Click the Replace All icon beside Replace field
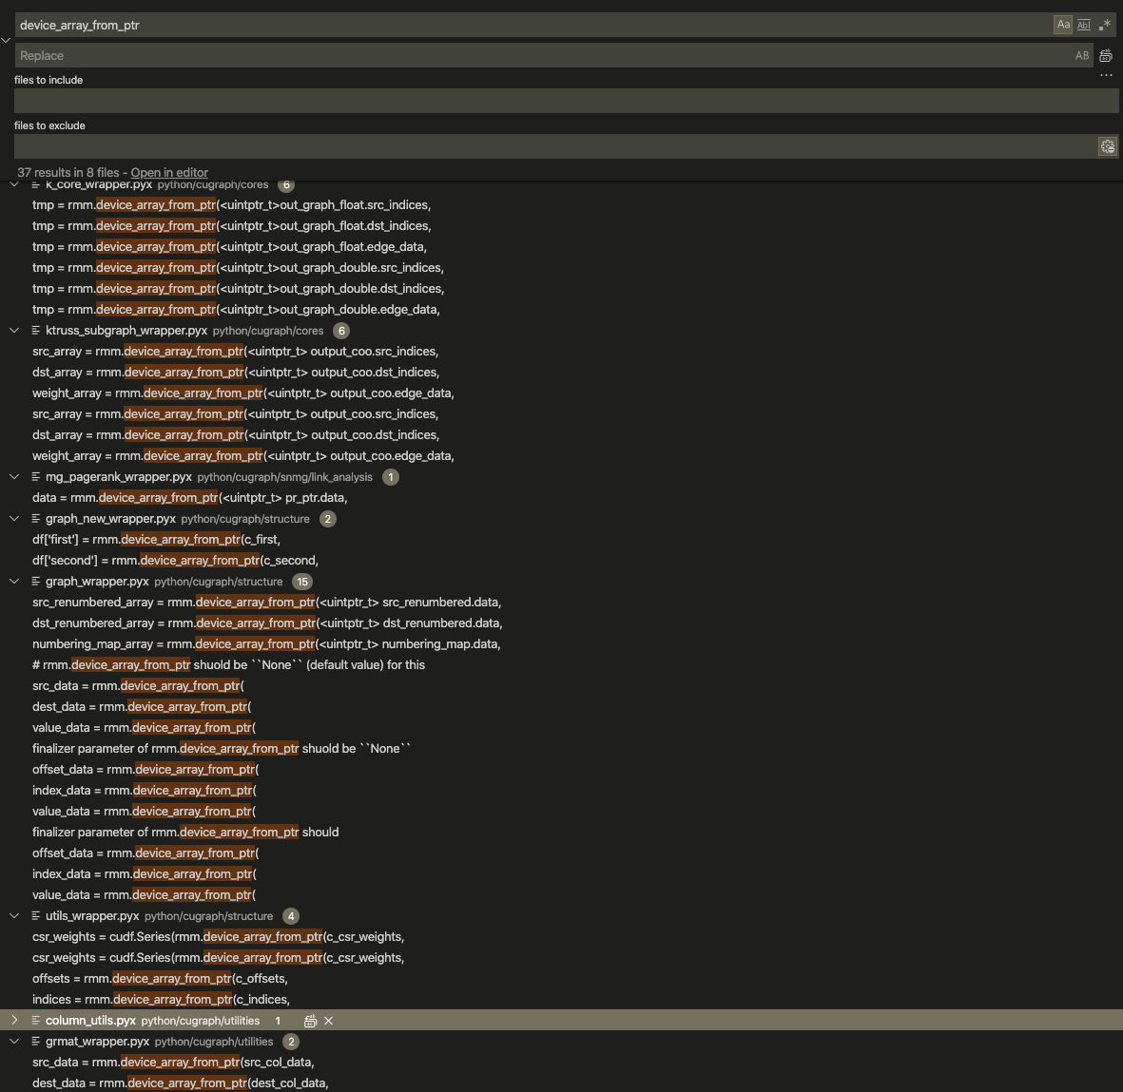 (1106, 55)
